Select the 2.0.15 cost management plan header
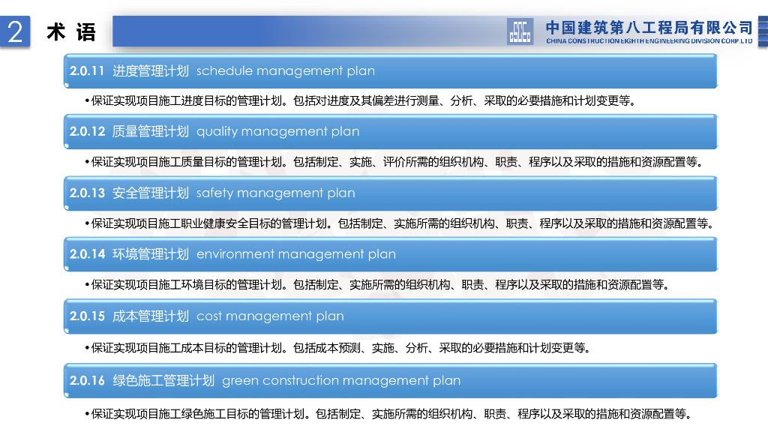This screenshot has width=768, height=432. 390,316
